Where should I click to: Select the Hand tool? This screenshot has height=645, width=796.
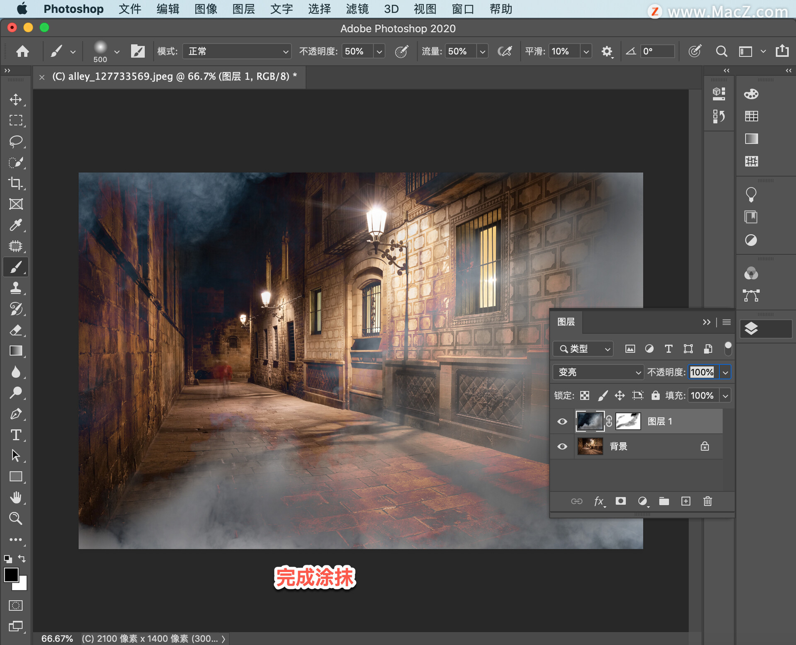click(x=16, y=497)
